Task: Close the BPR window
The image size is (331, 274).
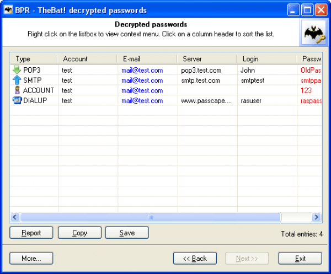Action: click(x=321, y=10)
